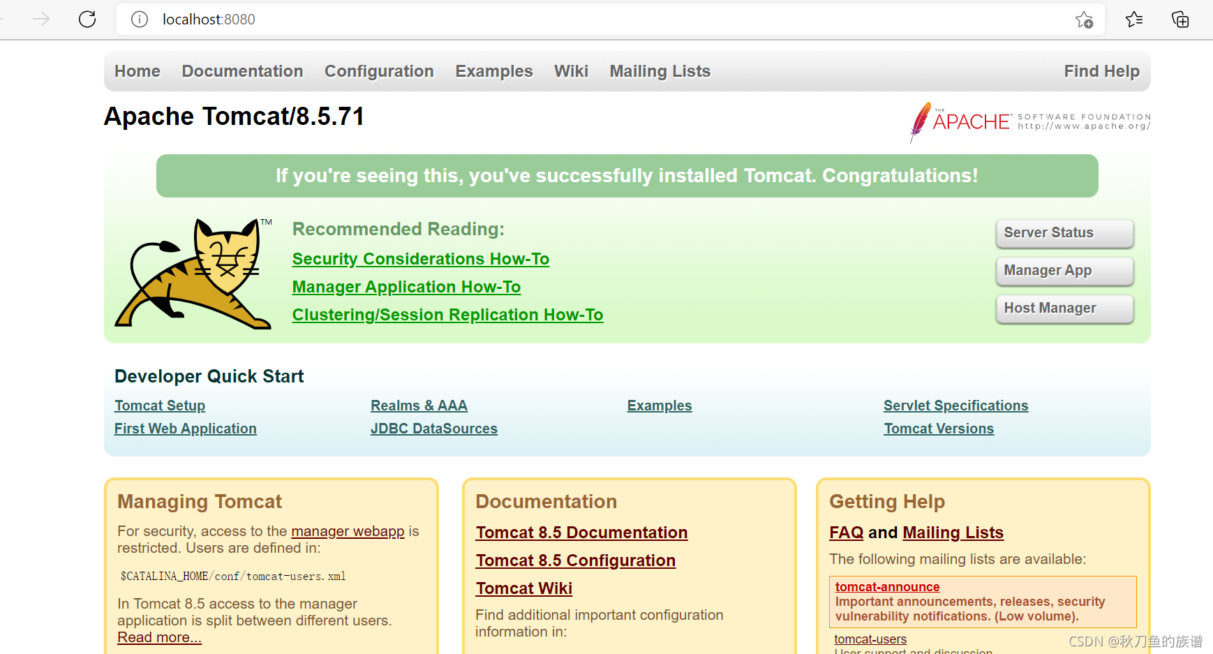Click the green congratulations banner text

click(627, 176)
